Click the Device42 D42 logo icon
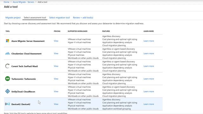 pyautogui.click(x=8, y=104)
